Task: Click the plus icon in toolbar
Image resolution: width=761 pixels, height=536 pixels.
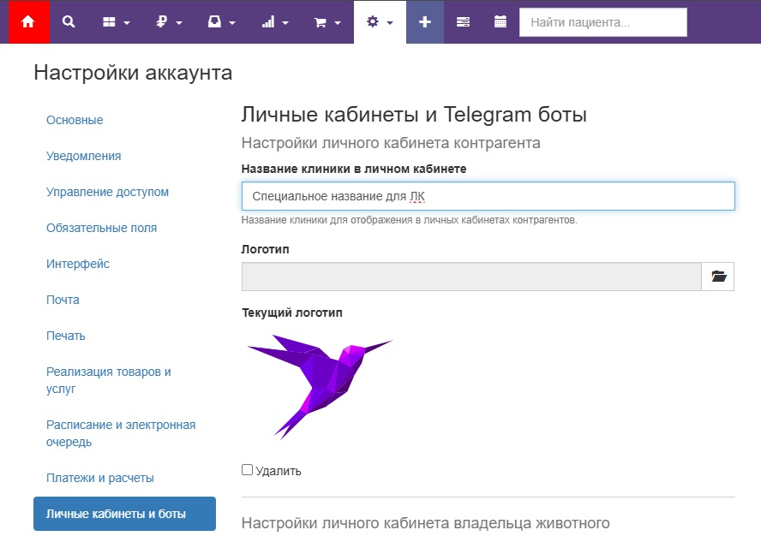Action: [424, 22]
